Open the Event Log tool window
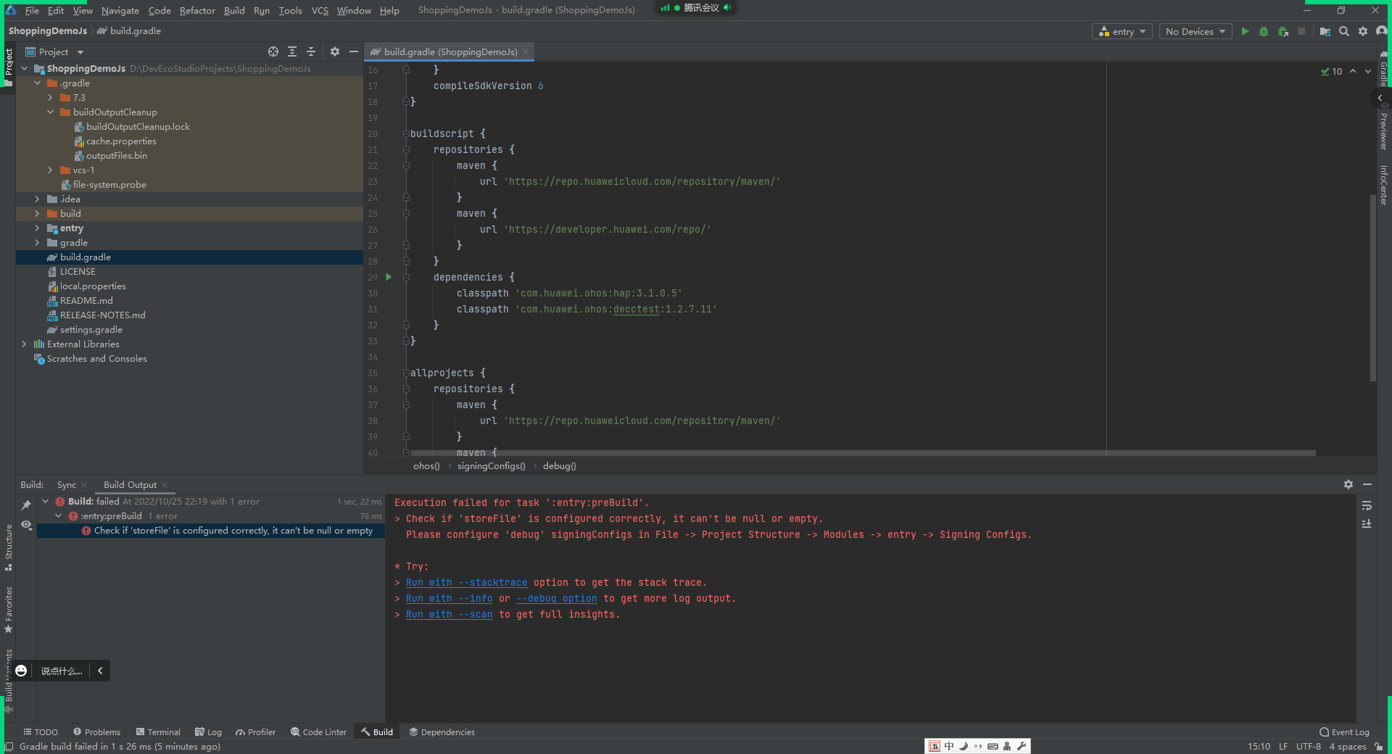The height and width of the screenshot is (754, 1392). pyautogui.click(x=1345, y=732)
